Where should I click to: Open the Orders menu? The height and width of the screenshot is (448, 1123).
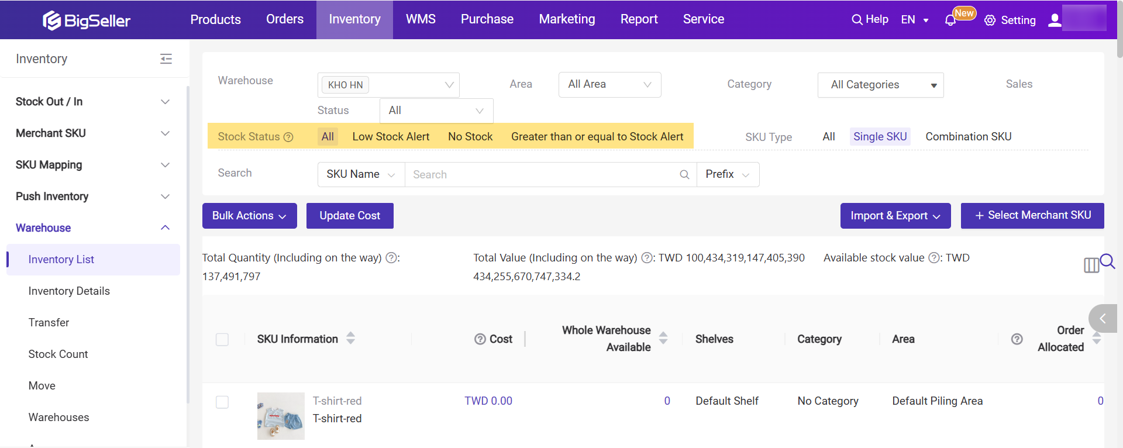(285, 19)
